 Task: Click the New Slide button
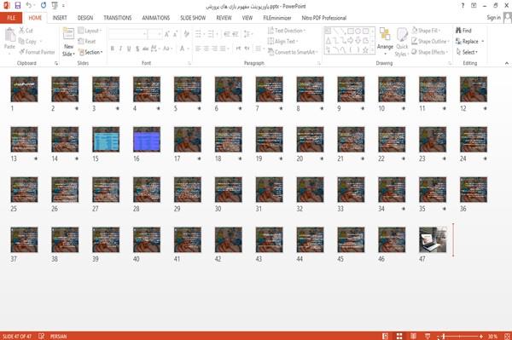(x=68, y=43)
